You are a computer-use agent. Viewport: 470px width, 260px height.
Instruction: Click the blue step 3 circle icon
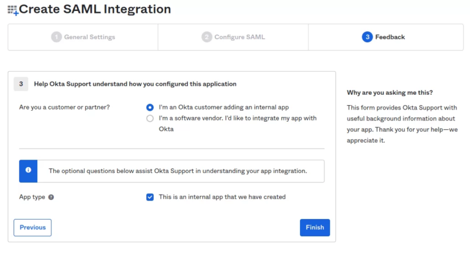pos(367,37)
